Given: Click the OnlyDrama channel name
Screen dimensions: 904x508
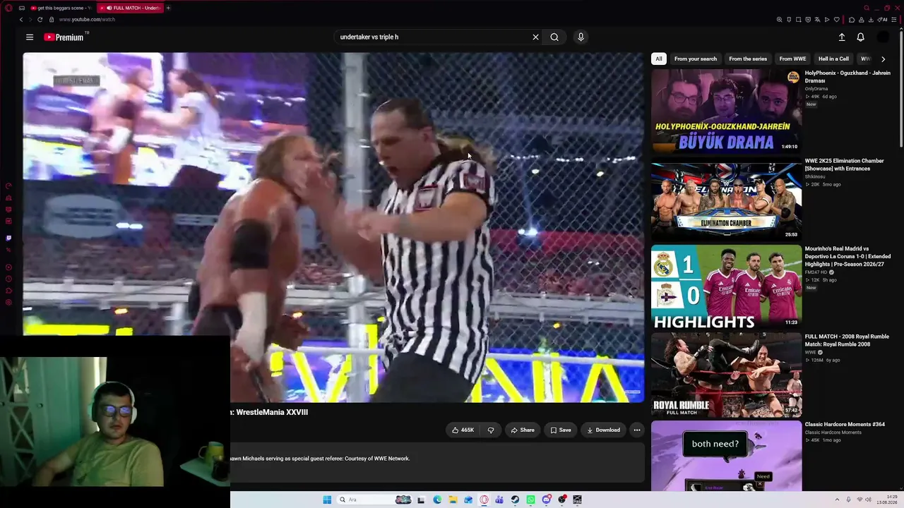Looking at the screenshot, I should pyautogui.click(x=816, y=89).
